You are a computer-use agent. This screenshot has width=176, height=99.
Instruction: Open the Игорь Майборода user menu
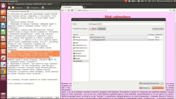tap(165, 1)
